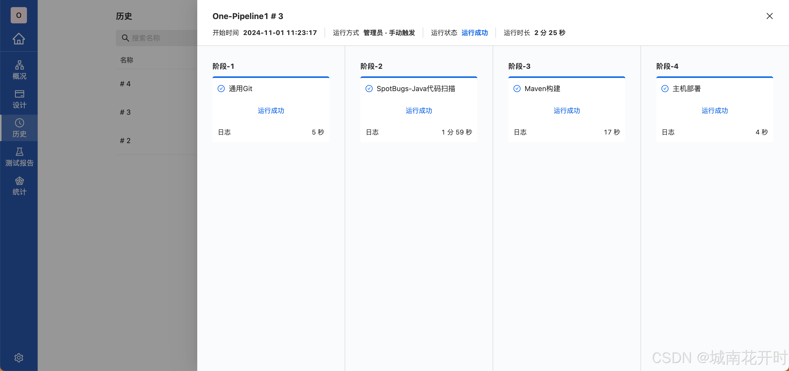Click the 历史 page heading
789x371 pixels.
pos(124,16)
